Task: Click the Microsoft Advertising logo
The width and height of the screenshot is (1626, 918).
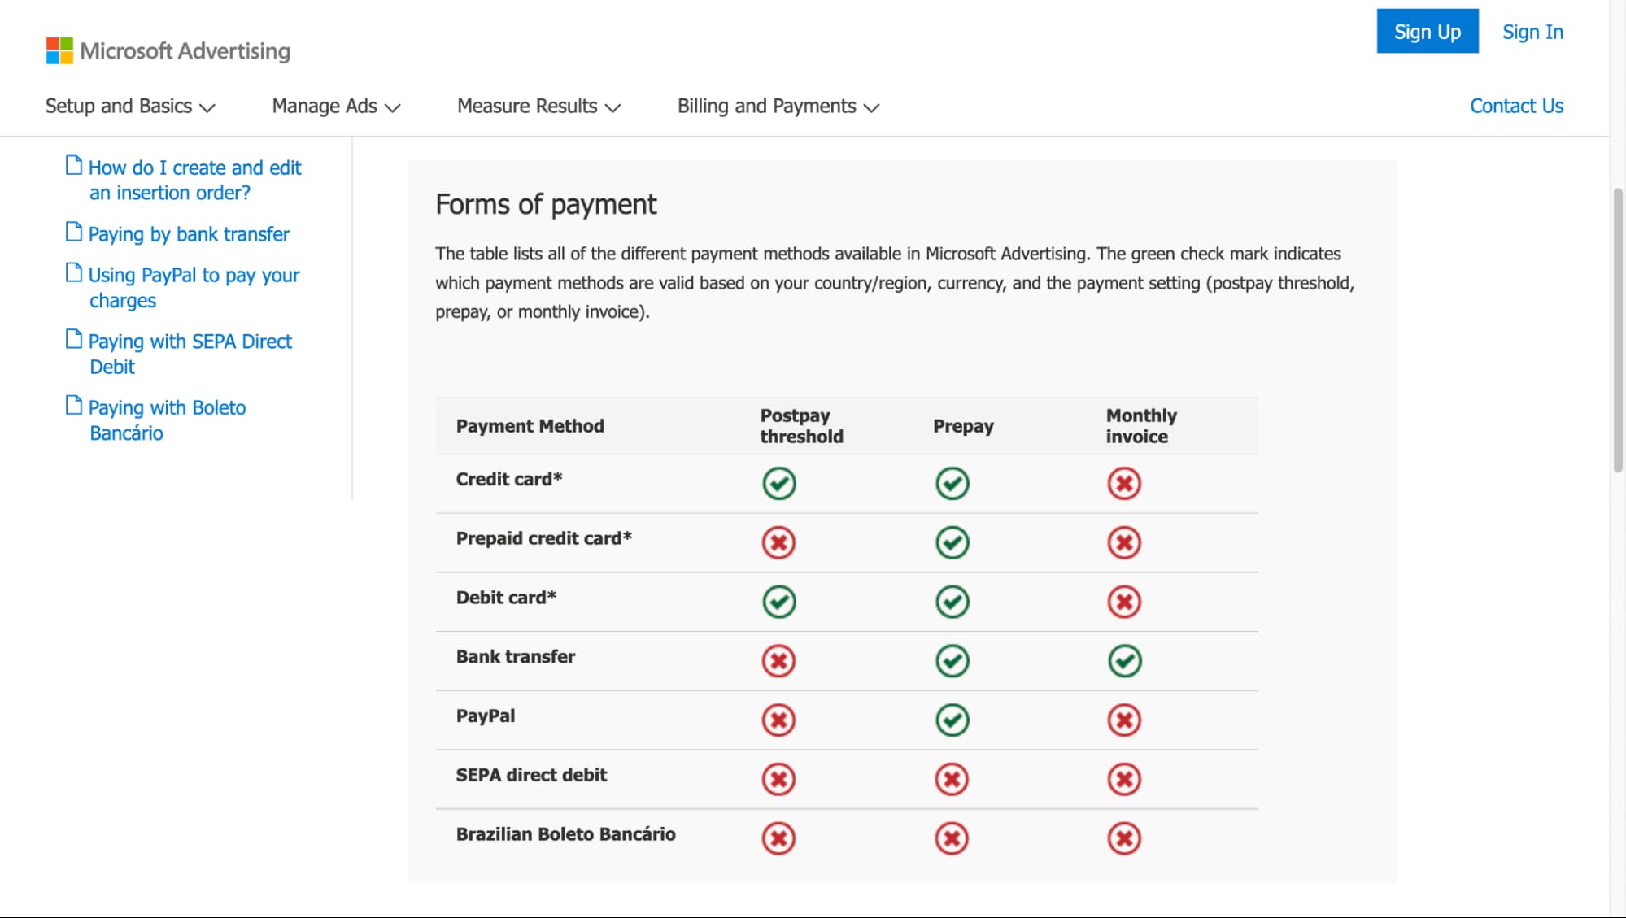Action: pyautogui.click(x=168, y=50)
